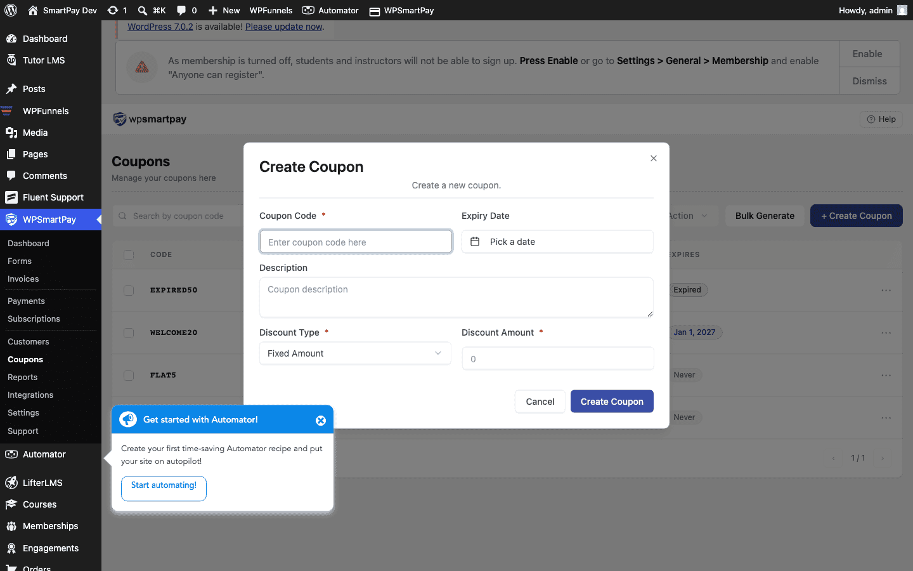Screen dimensions: 913x571
Task: Click the WordPress logo in admin bar
Action: point(11,10)
